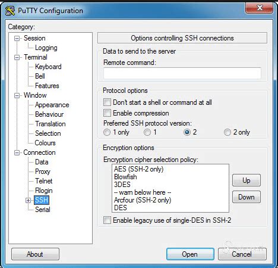Close the PuTTY Configuration window
Screen dimensions: 278x268
coord(259,8)
